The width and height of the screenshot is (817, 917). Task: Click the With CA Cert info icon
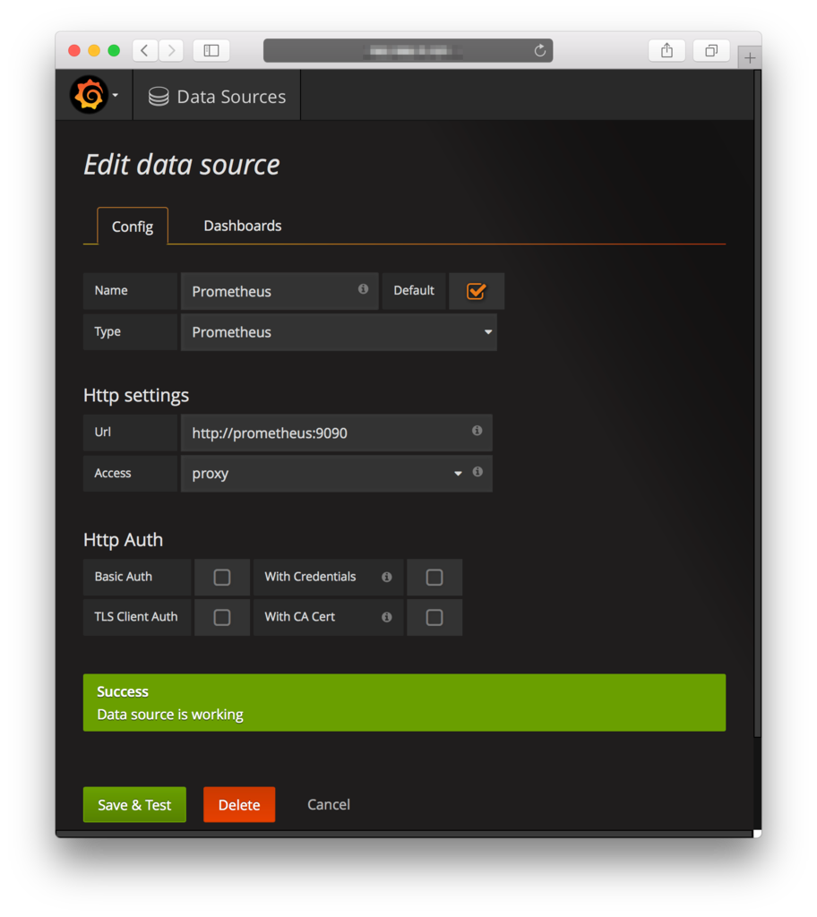pyautogui.click(x=386, y=617)
